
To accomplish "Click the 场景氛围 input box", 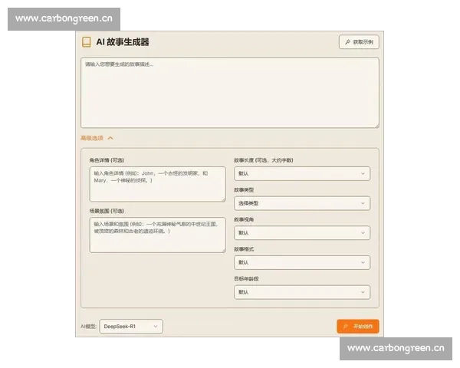I will 157,235.
